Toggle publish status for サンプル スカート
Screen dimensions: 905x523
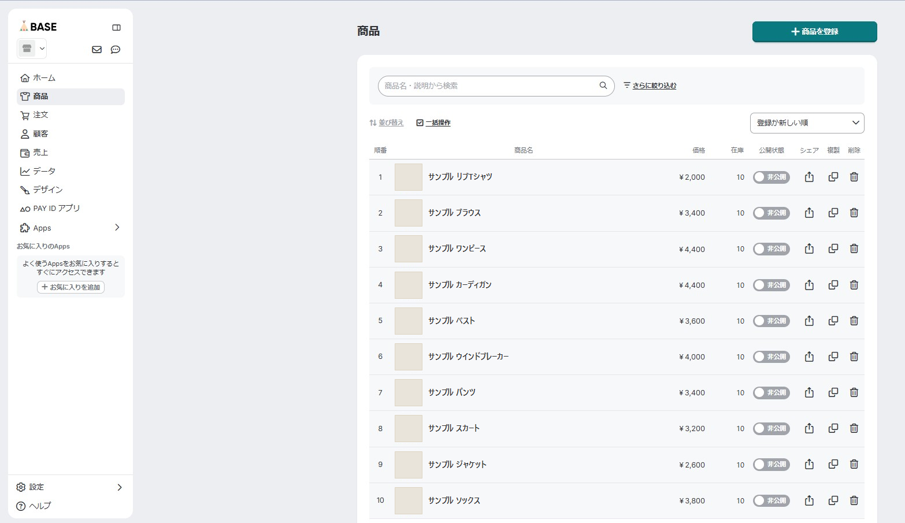pos(771,428)
